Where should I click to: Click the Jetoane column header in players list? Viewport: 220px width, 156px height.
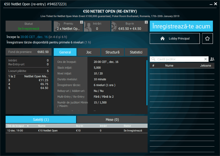[x=206, y=65]
